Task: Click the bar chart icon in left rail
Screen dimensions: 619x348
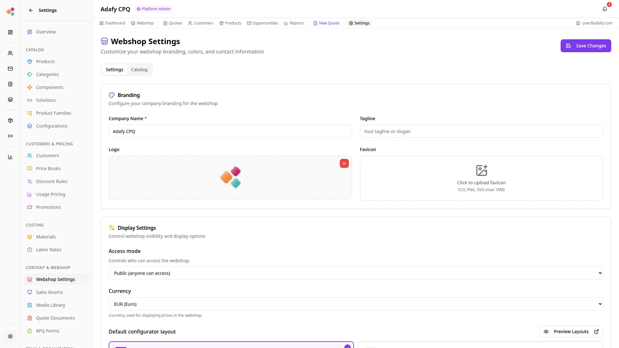Action: point(10,157)
